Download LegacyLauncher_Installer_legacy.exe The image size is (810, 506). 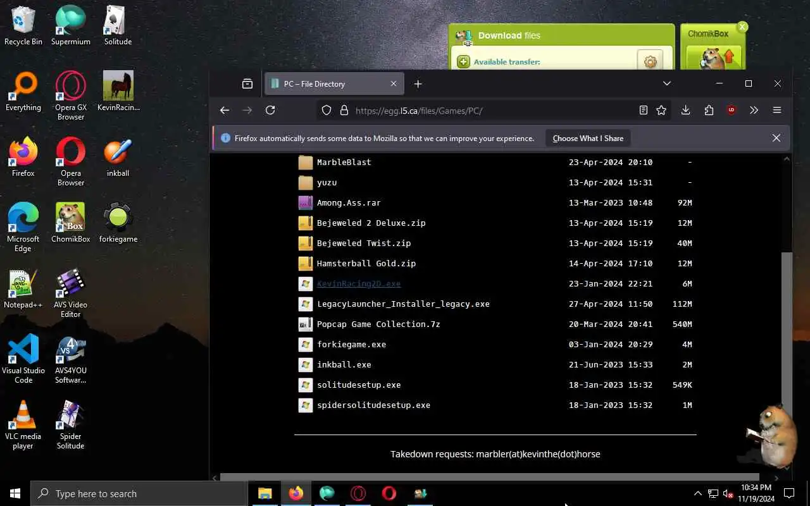[403, 304]
